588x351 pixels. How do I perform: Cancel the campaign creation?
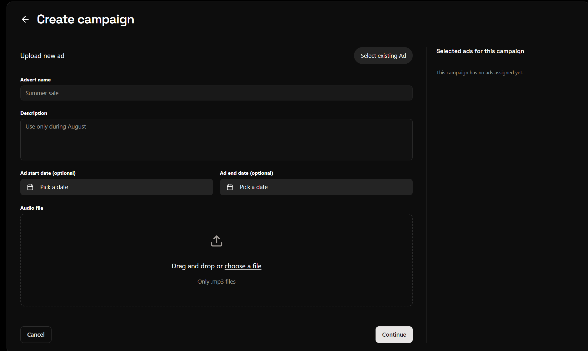(36, 334)
